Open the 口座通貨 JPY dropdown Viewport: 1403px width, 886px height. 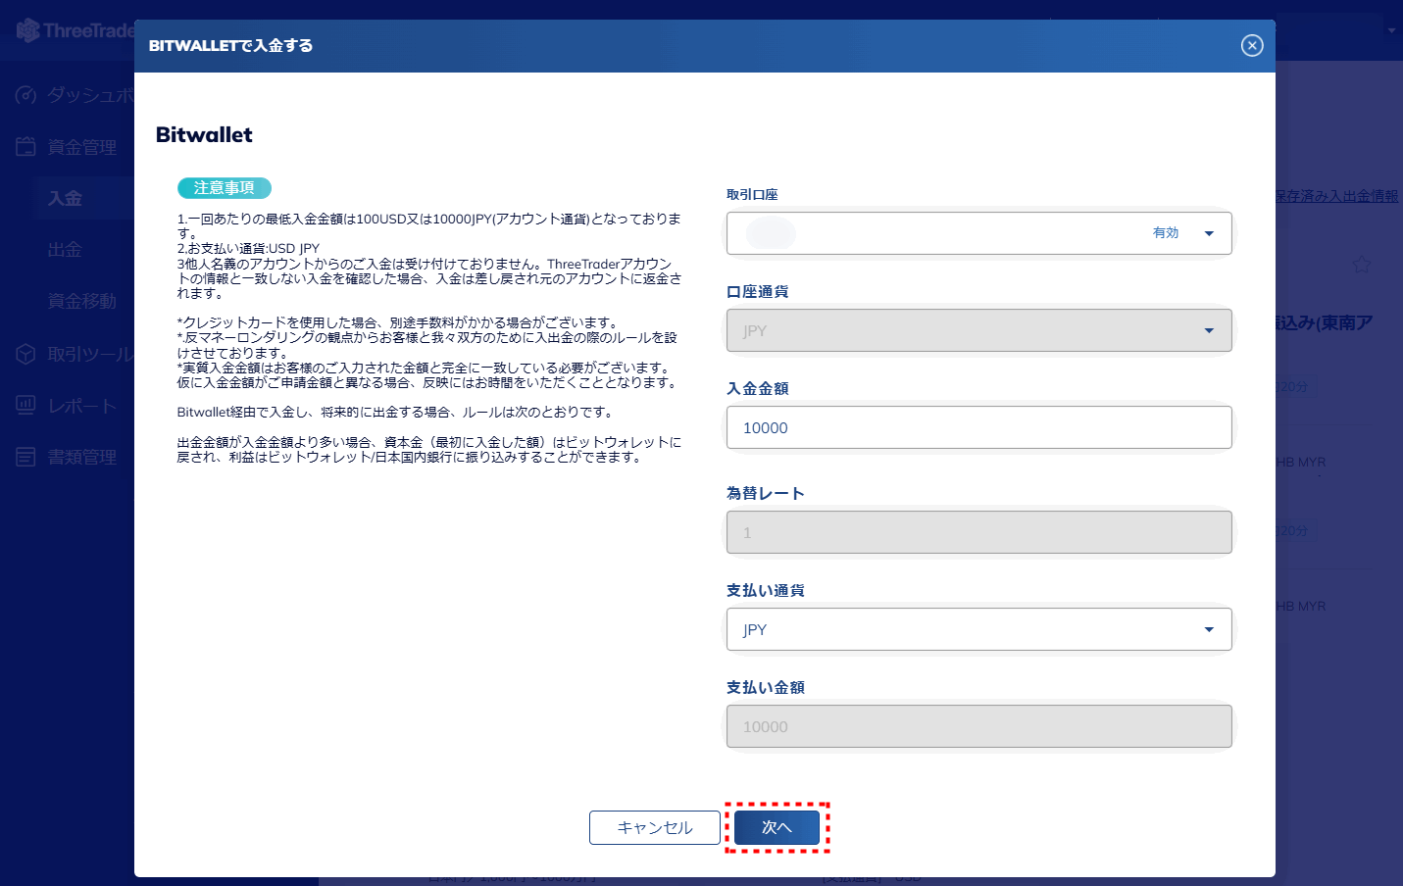coord(978,330)
